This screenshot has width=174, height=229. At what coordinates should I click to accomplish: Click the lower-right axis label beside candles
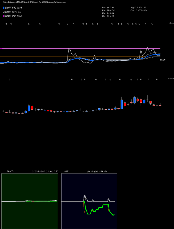171,78
